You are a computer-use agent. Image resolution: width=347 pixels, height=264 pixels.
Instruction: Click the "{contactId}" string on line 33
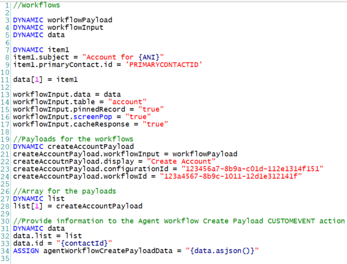84,243
